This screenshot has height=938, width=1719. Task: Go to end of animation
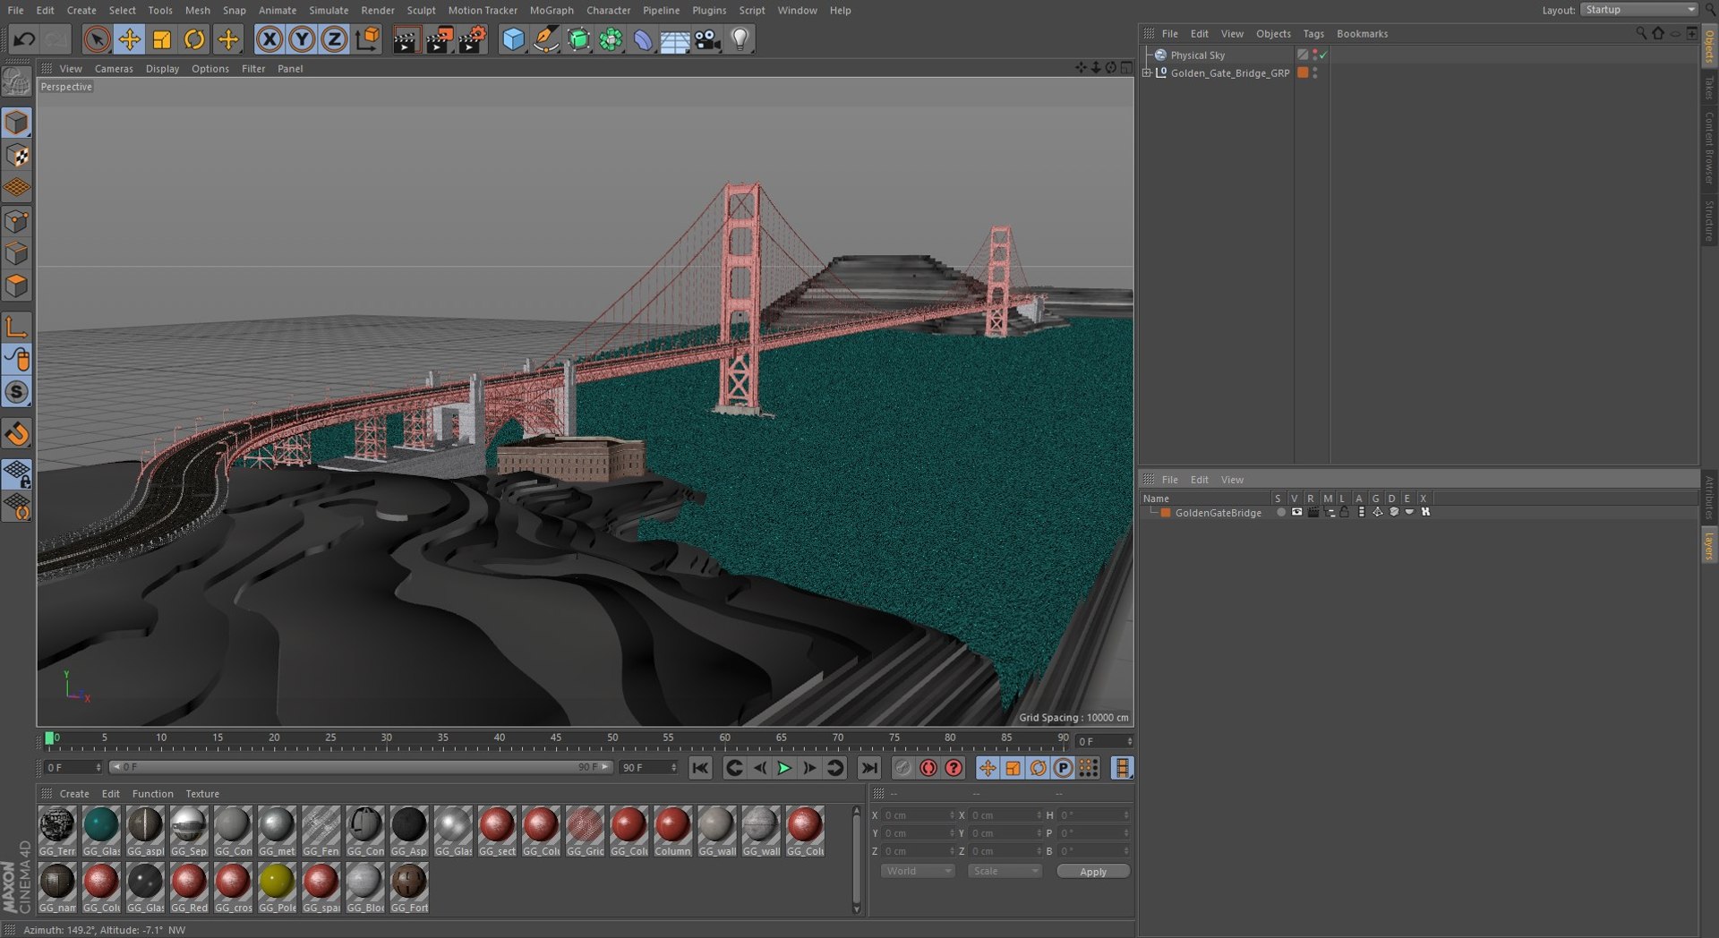click(868, 768)
